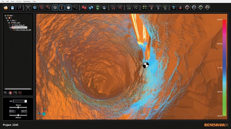Click the Minimum slider handle
Image resolution: width=231 pixels, height=129 pixels.
(x=18, y=107)
